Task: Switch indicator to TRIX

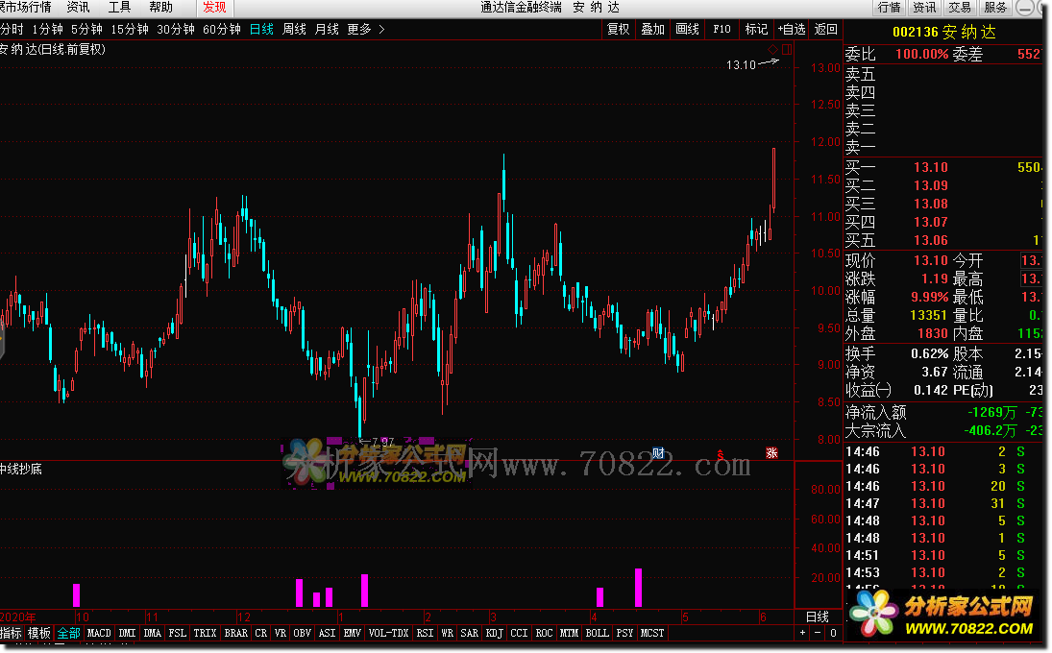Action: 206,633
